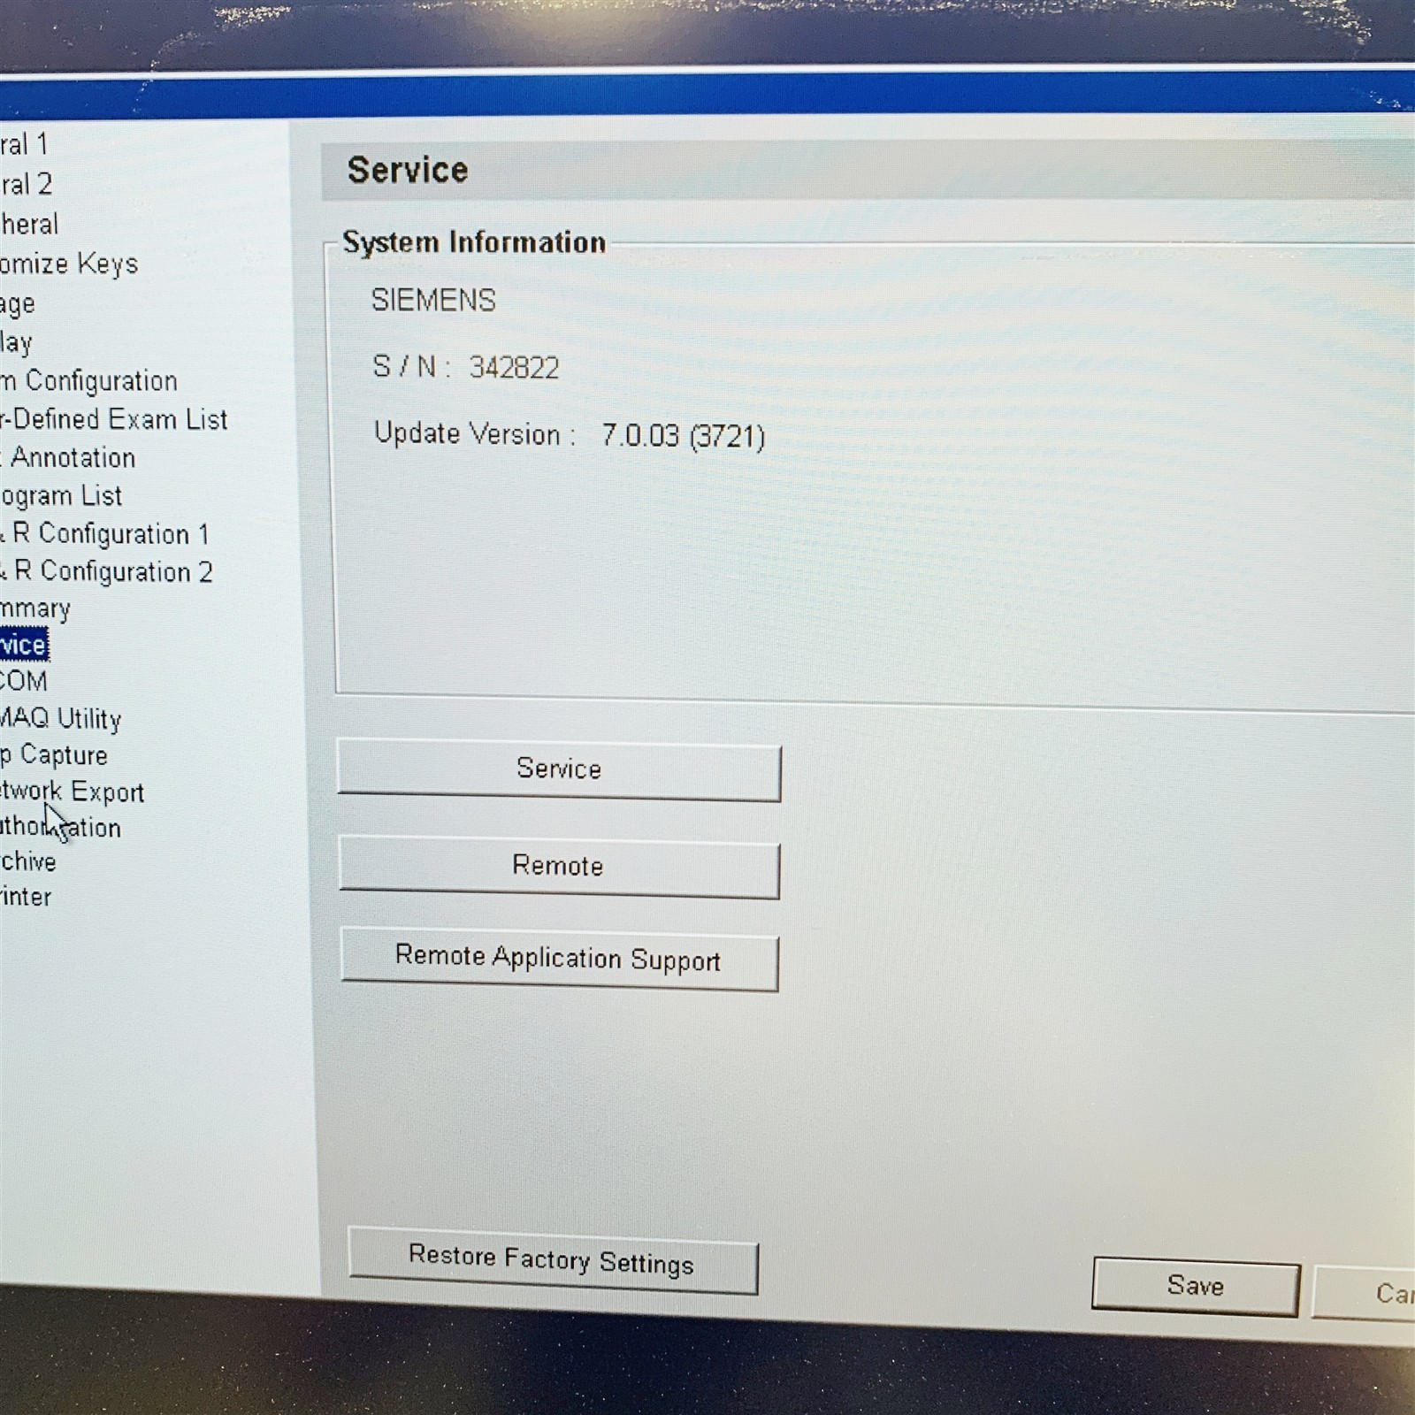Select the Display sidebar item
1415x1415 pixels.
[16, 342]
